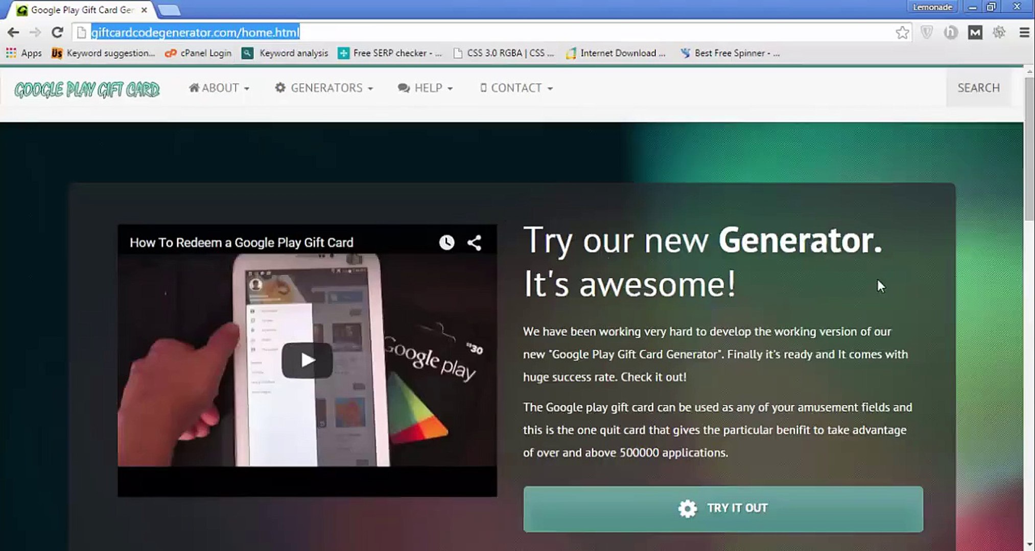Click the browser back arrow

pos(13,33)
